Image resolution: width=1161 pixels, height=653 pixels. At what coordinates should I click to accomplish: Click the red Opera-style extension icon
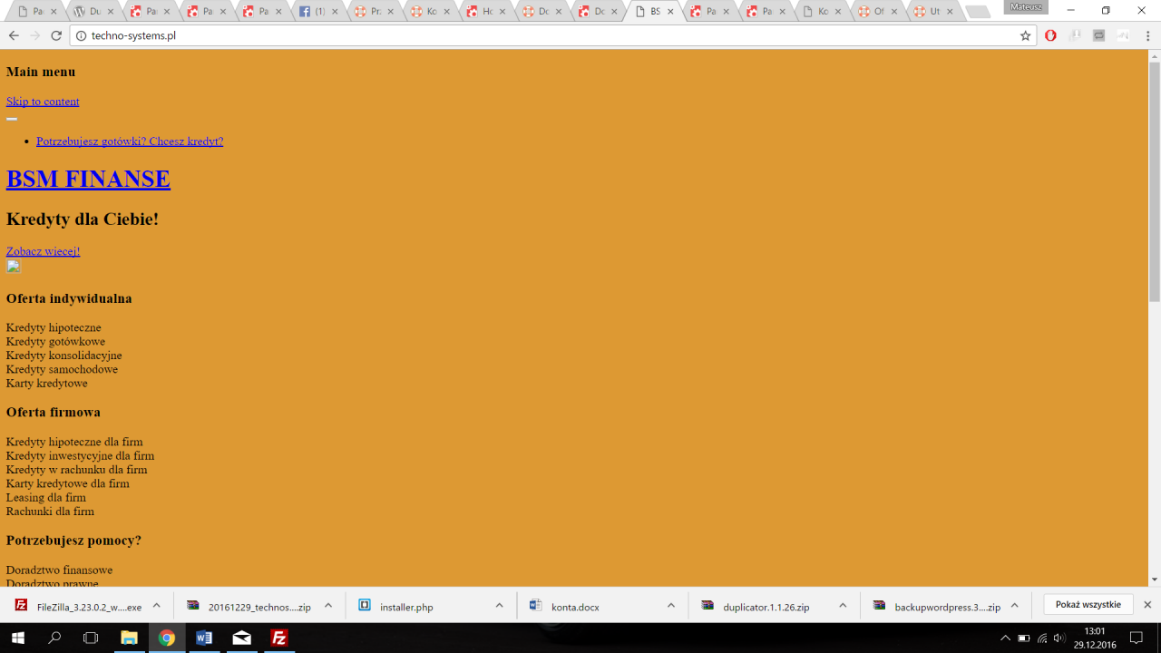click(x=1050, y=35)
